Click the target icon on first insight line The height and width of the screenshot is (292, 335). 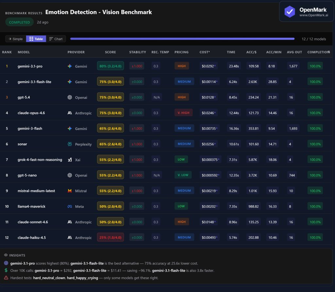pyautogui.click(x=6, y=263)
